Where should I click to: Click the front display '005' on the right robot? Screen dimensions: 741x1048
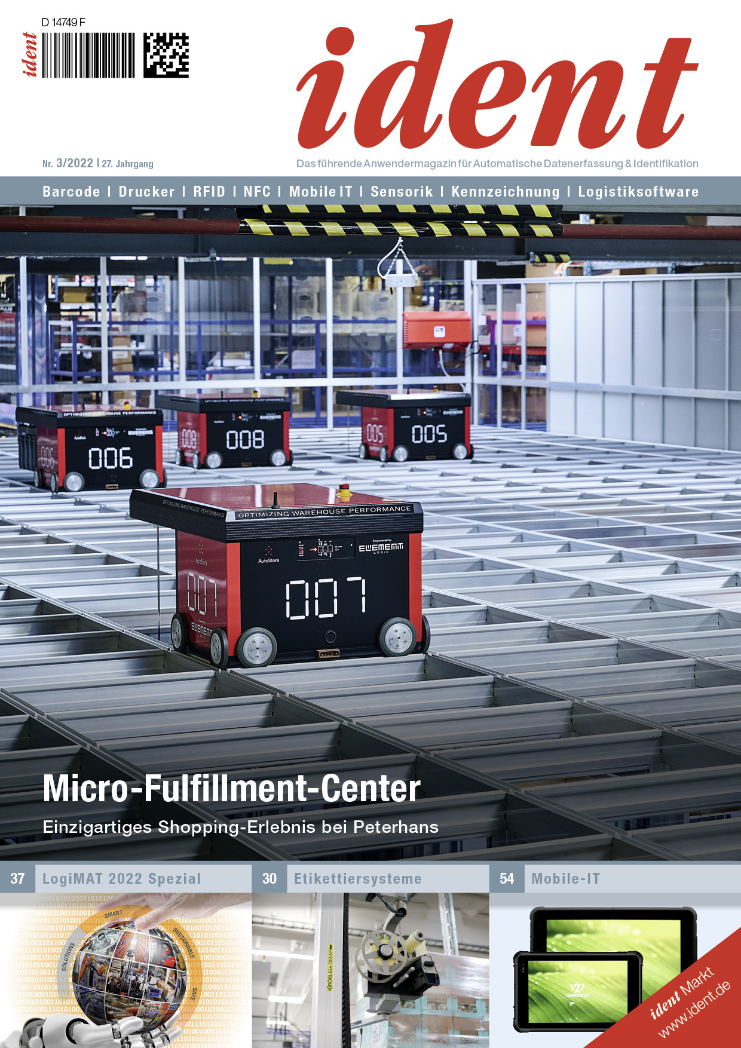tap(429, 434)
